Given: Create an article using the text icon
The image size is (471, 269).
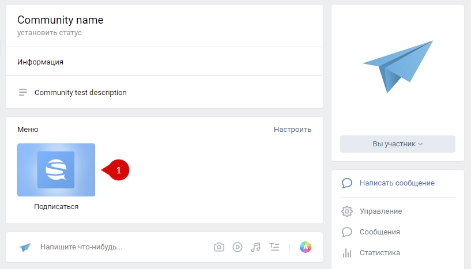Looking at the screenshot, I should (274, 247).
